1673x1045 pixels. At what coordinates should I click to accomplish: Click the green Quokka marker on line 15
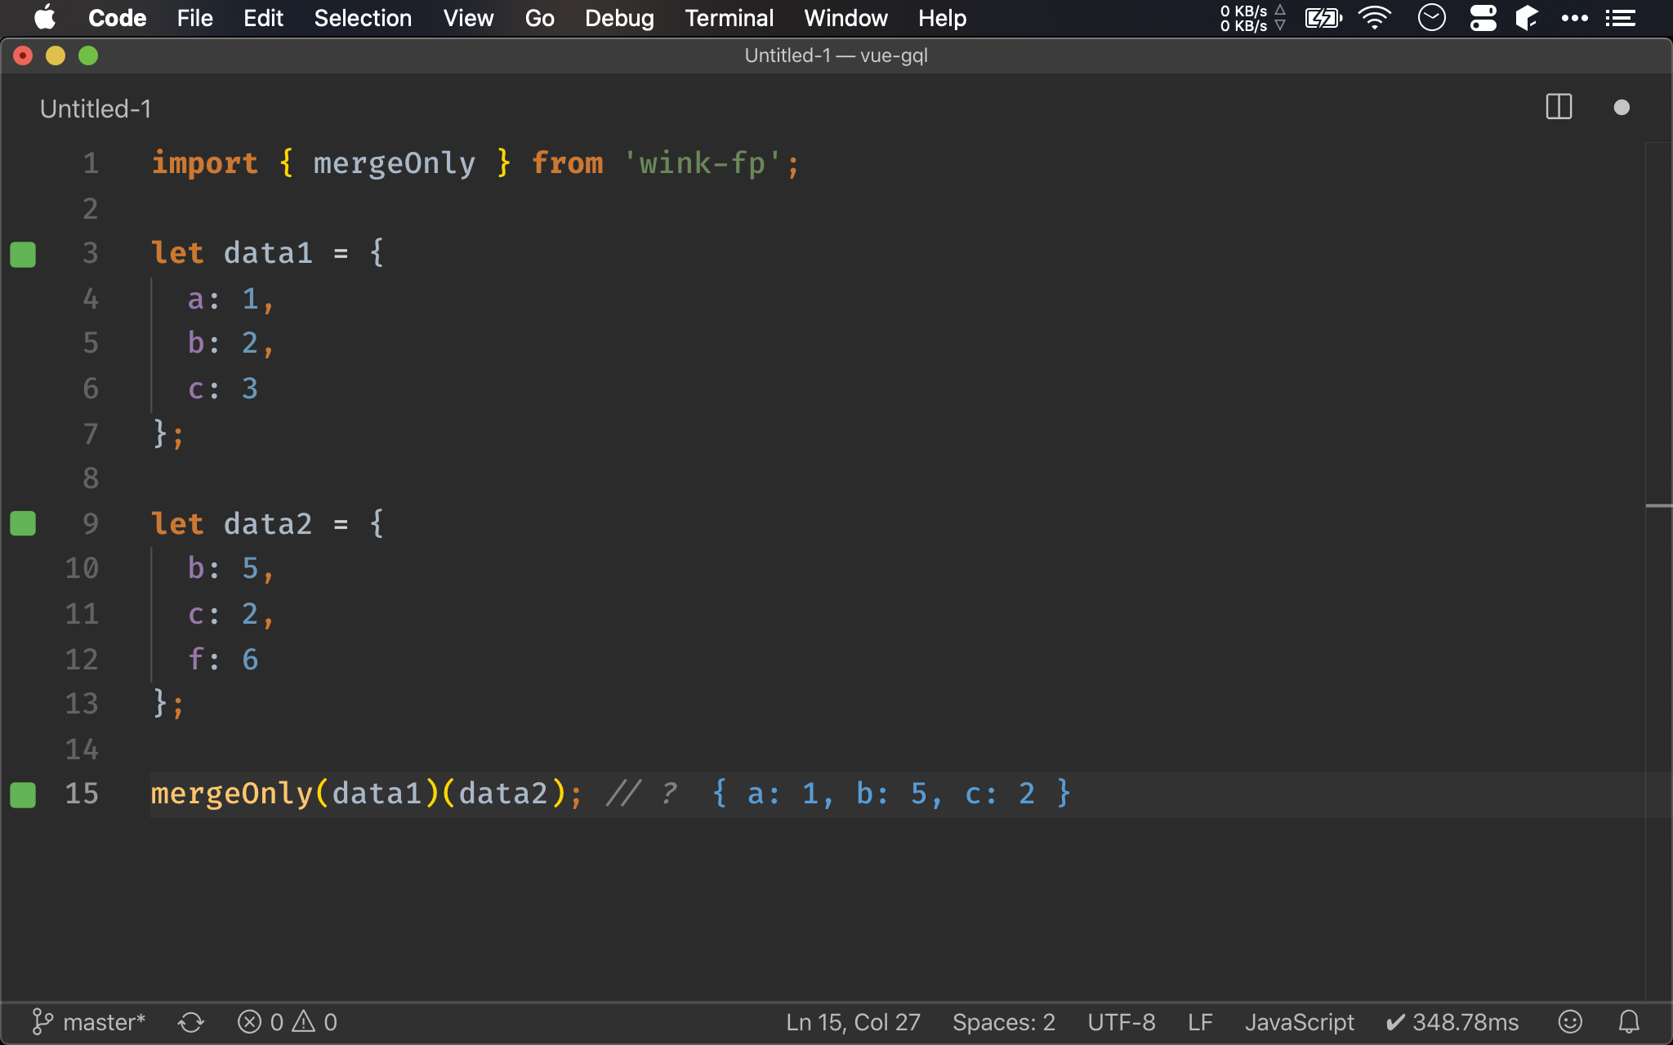[23, 794]
